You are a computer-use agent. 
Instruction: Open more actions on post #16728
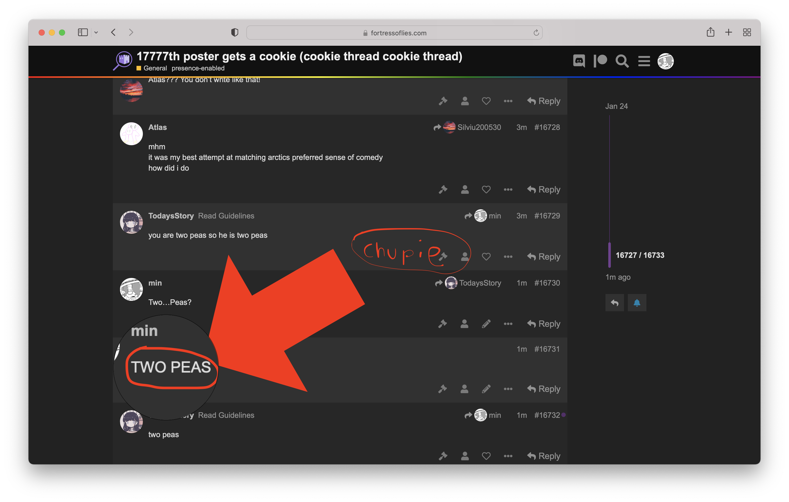point(508,189)
